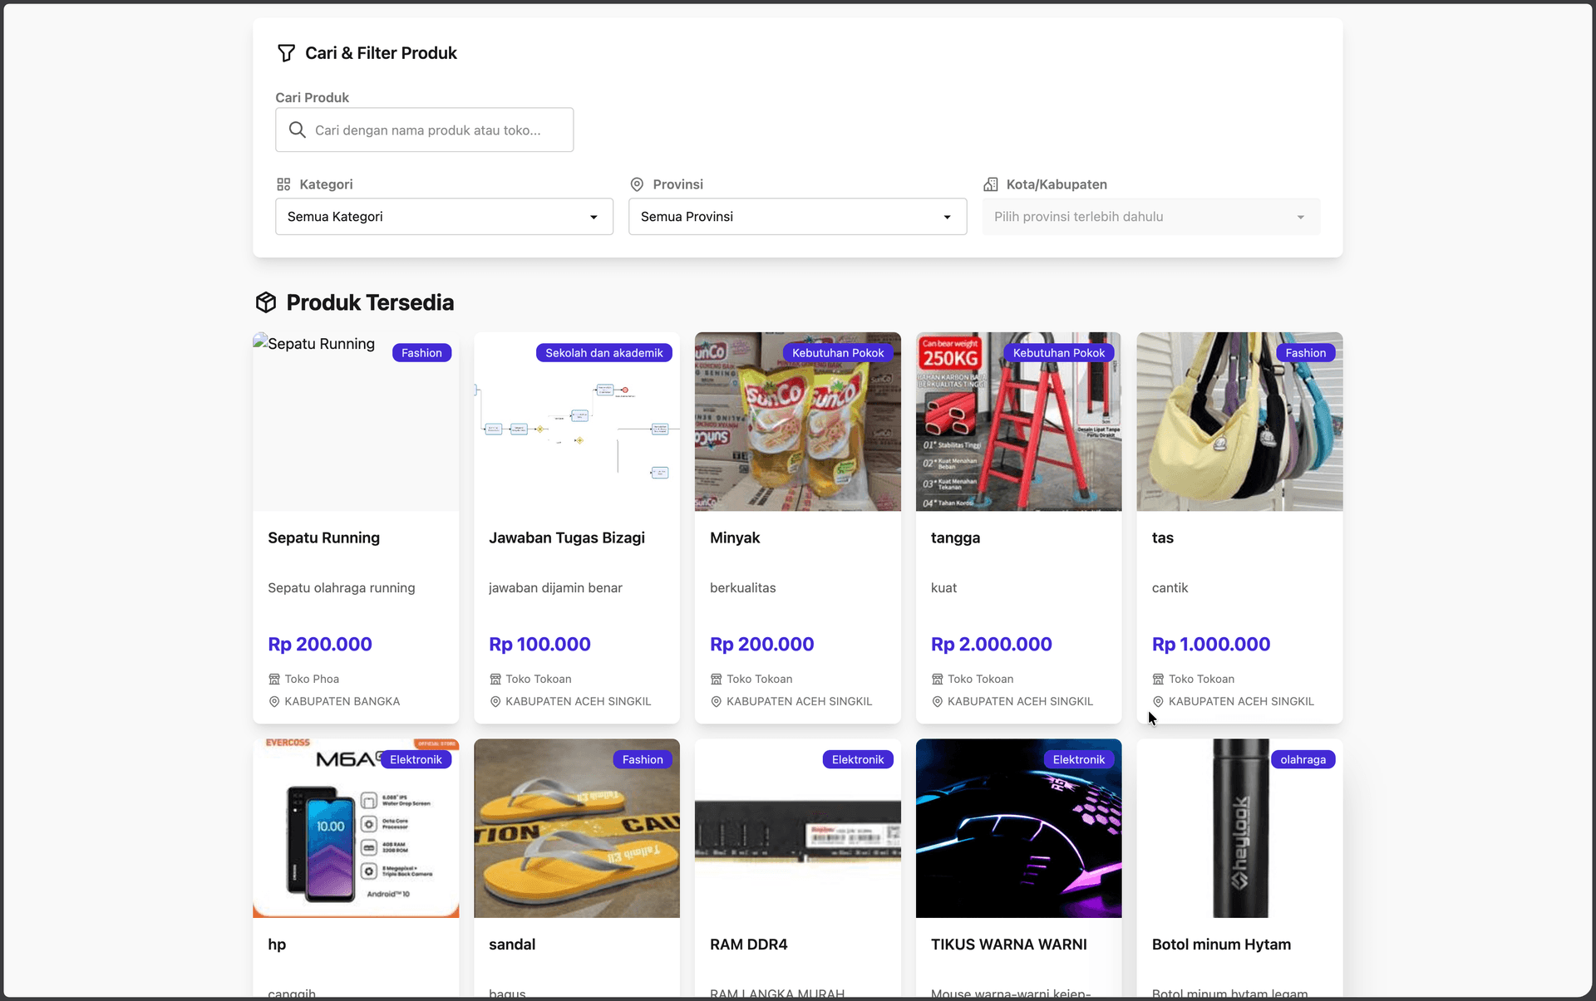Click the magnifier icon in the search box
1596x1001 pixels.
point(297,130)
